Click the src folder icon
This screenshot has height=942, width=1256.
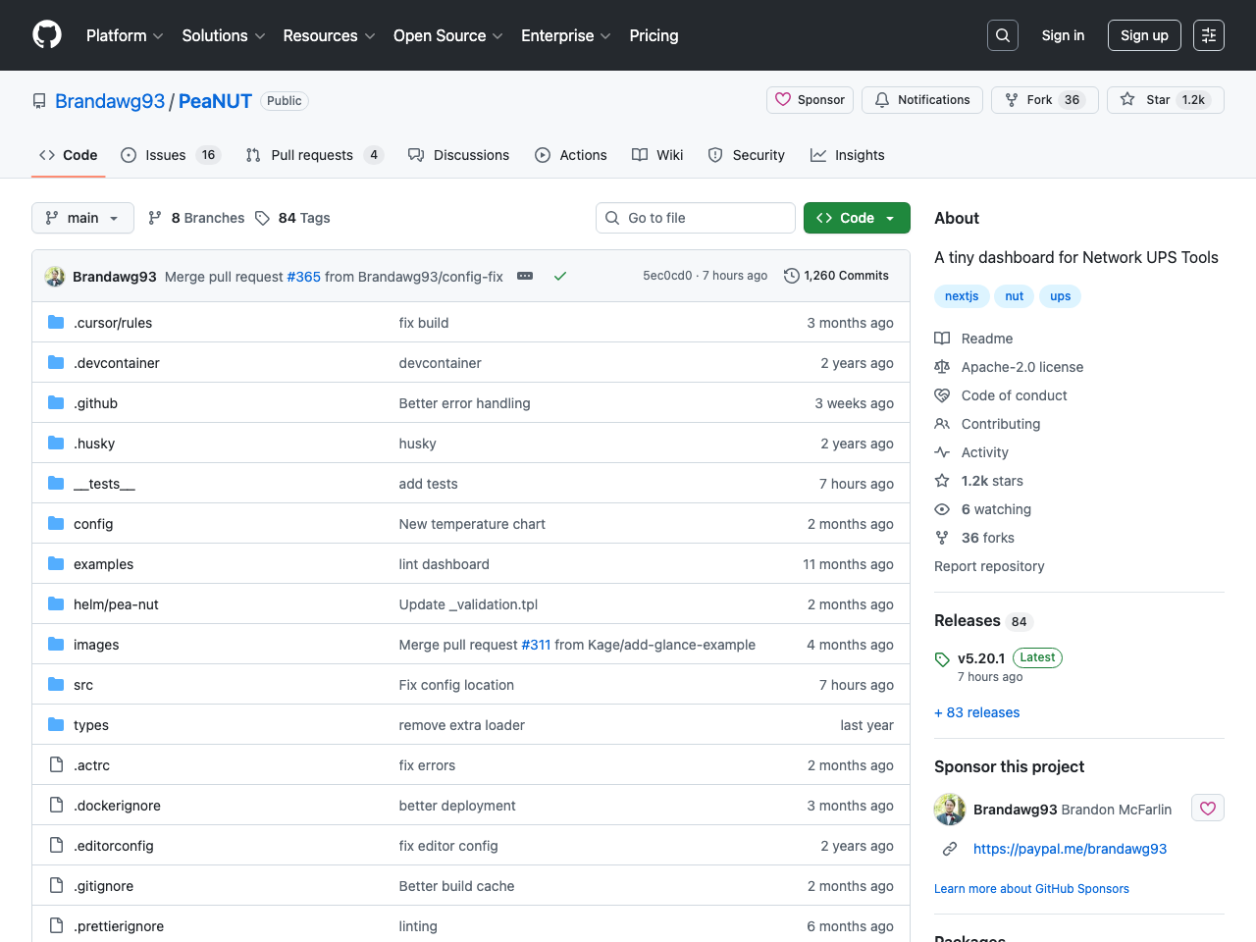pos(56,685)
